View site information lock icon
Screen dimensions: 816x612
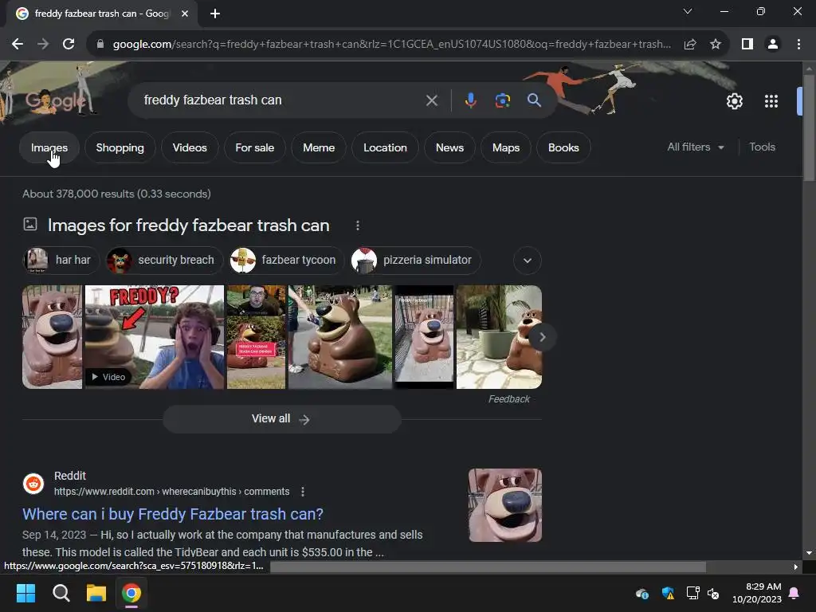[100, 45]
